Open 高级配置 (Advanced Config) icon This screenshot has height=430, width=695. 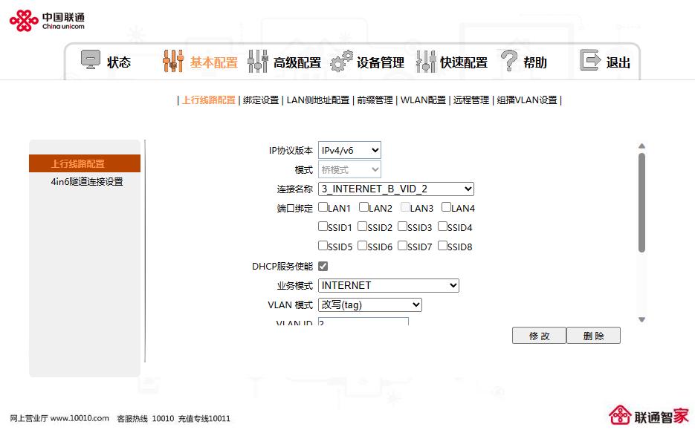click(257, 62)
